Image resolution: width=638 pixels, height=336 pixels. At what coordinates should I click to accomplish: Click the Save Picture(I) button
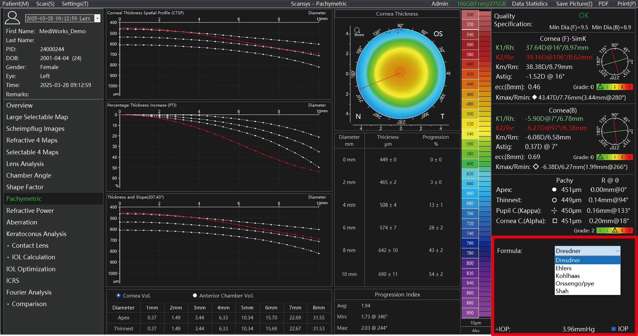[574, 4]
